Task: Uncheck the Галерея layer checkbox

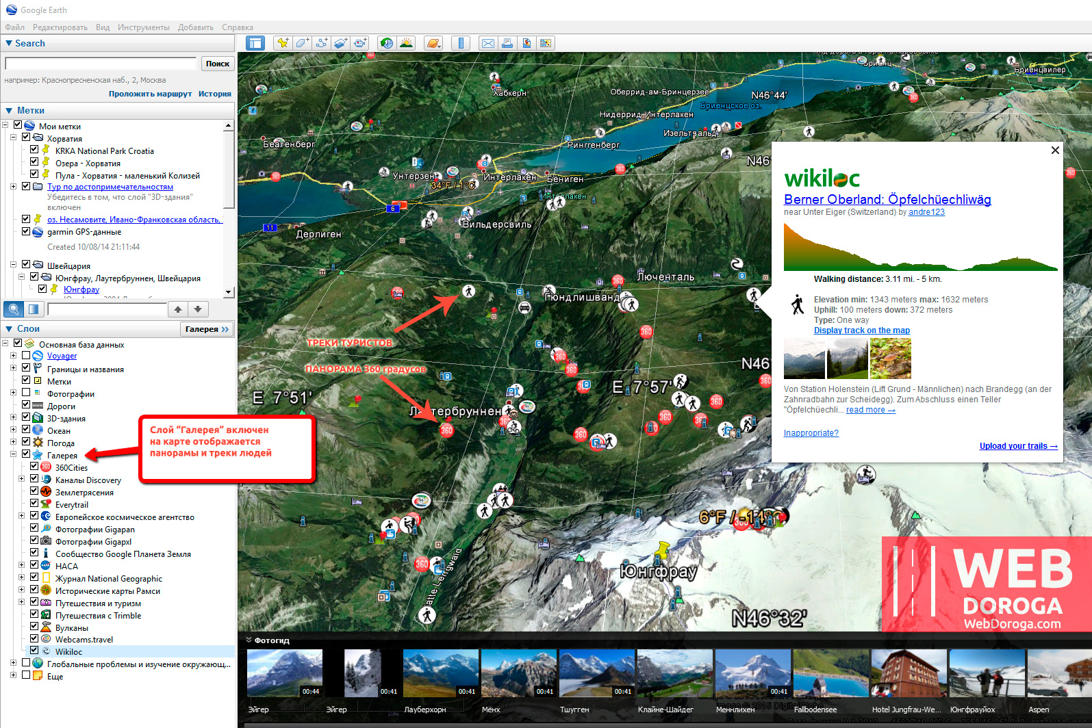Action: point(26,454)
